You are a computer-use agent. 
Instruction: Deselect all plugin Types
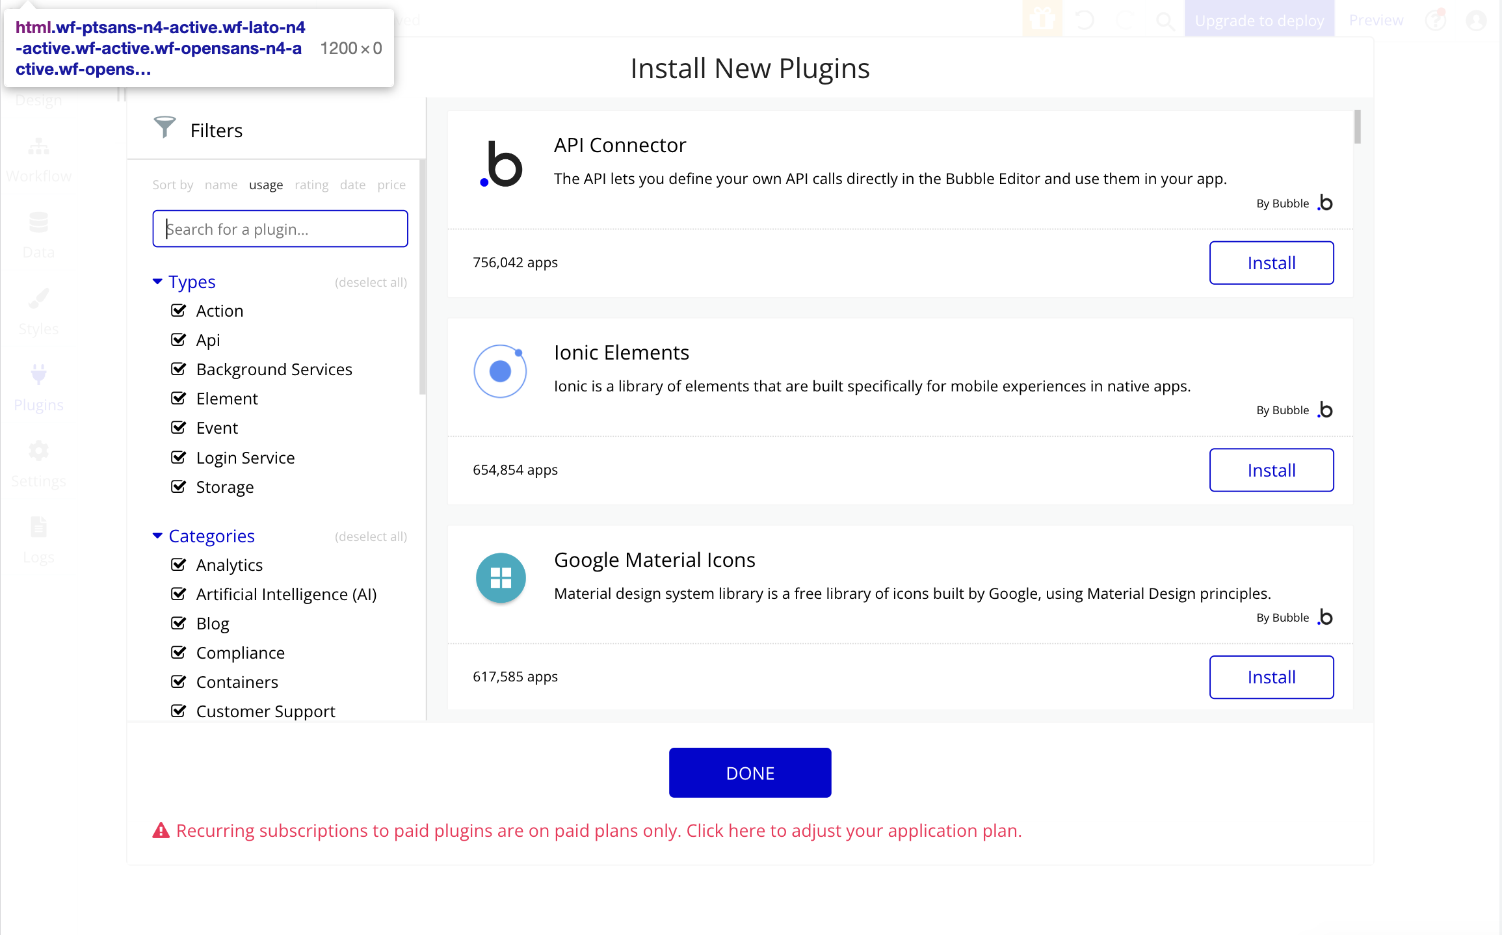371,282
